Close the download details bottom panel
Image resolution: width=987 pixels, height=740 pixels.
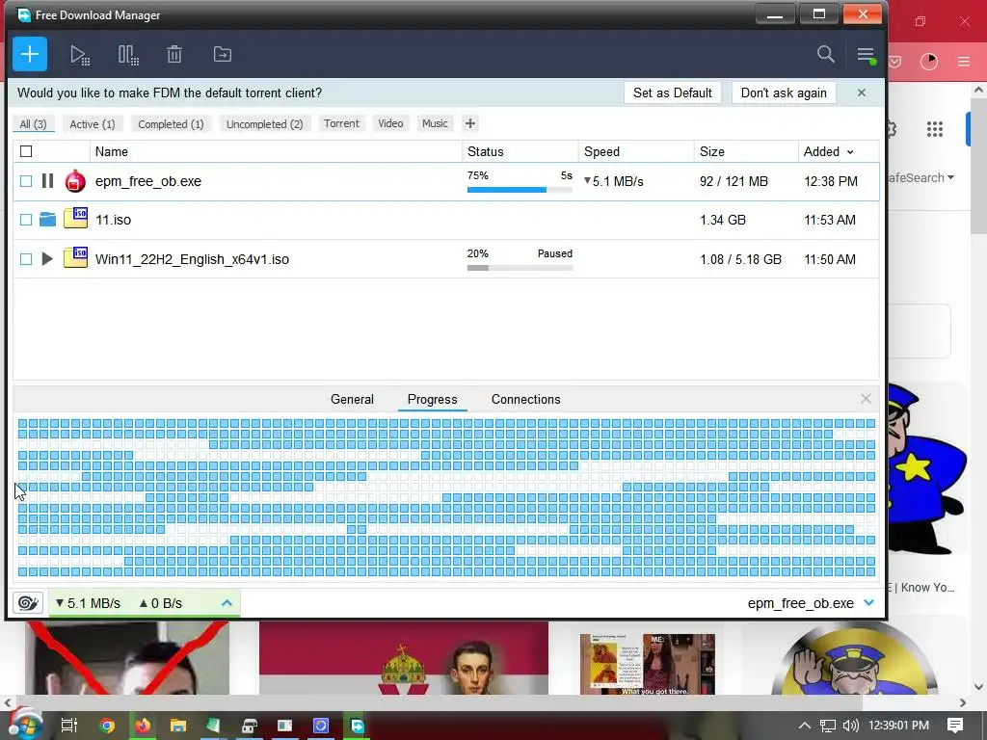pos(866,398)
